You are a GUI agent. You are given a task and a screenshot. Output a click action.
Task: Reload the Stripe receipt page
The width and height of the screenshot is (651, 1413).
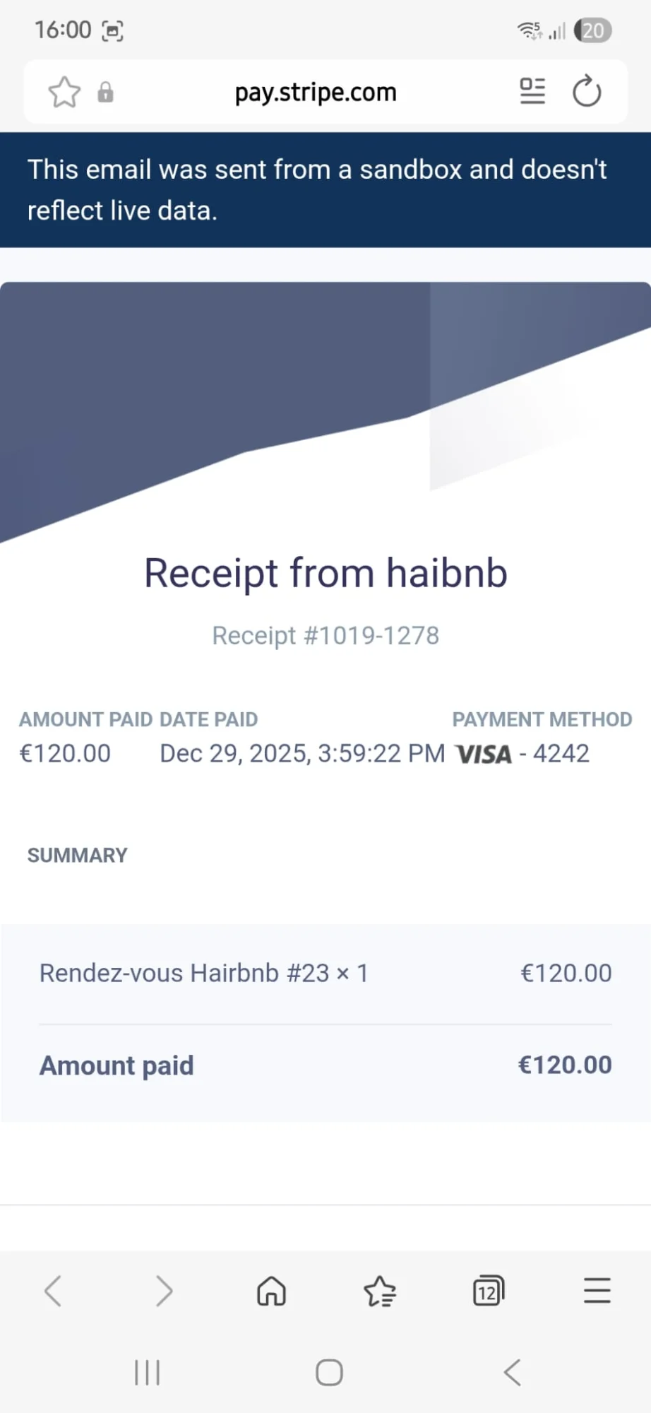(x=587, y=91)
